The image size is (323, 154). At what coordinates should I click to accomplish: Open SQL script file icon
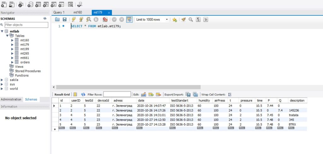(12, 4)
